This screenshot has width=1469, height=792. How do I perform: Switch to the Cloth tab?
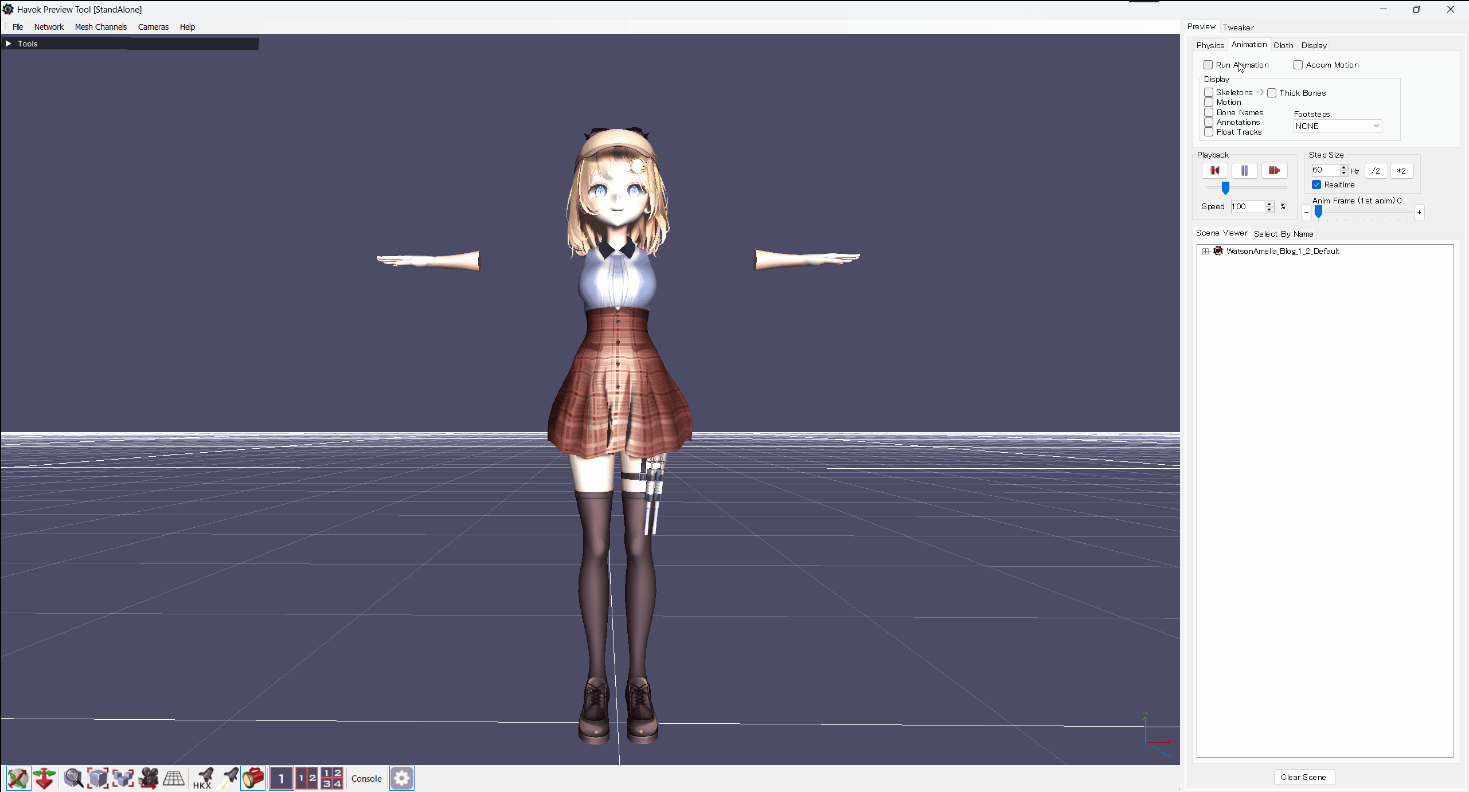click(x=1283, y=45)
